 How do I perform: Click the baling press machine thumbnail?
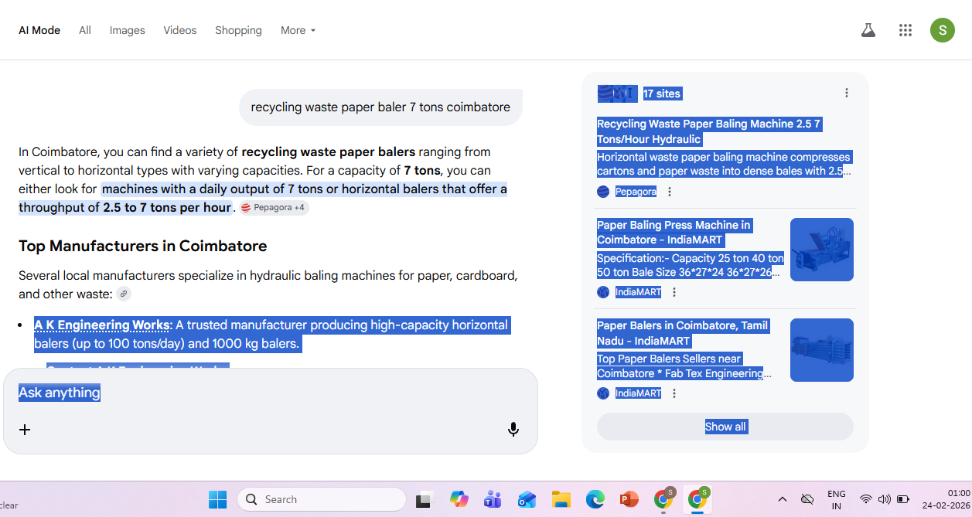coord(822,250)
